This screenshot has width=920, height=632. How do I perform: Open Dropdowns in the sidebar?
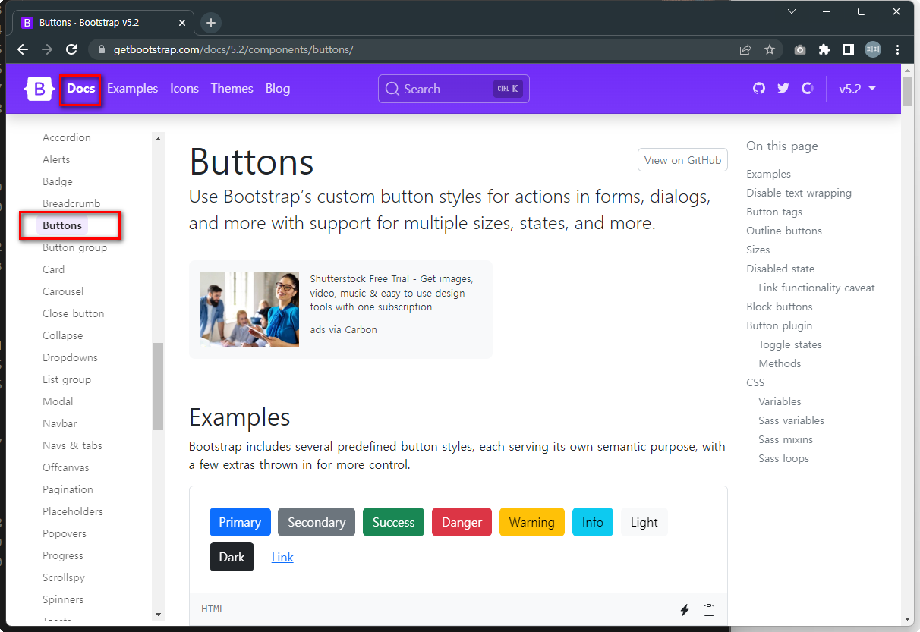point(70,357)
